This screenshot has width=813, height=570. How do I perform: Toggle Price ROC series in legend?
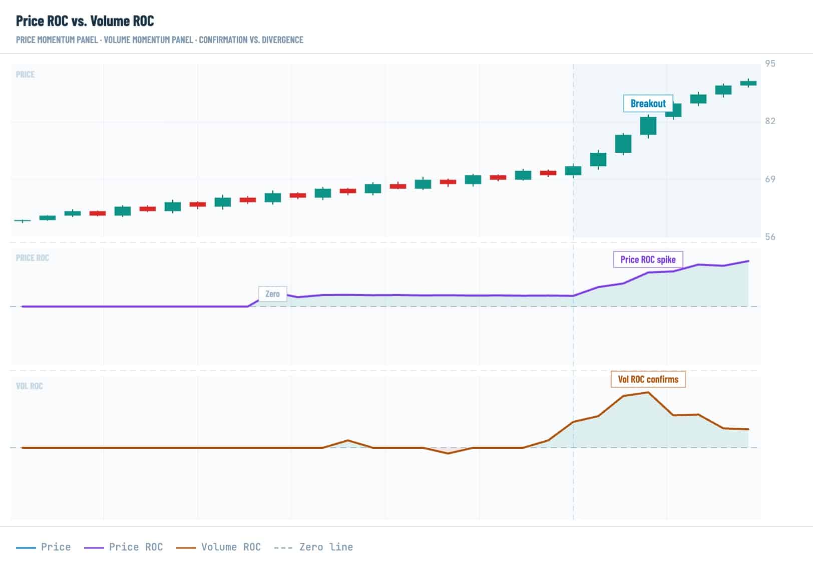coord(124,547)
